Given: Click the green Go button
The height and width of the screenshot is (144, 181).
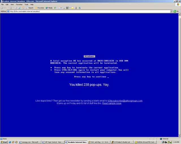Looking at the screenshot, I should click(x=176, y=11).
